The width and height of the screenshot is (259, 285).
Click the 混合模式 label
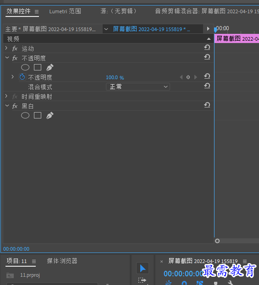pos(40,87)
